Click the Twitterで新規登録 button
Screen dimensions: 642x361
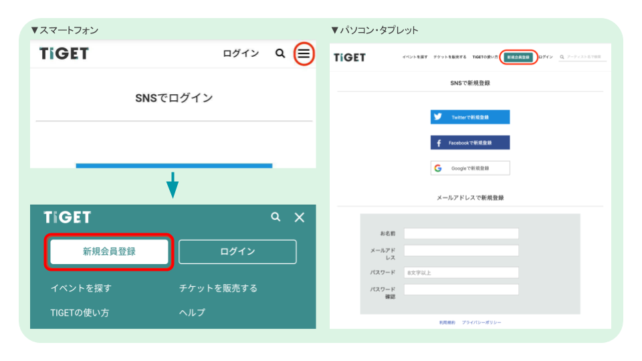point(470,117)
